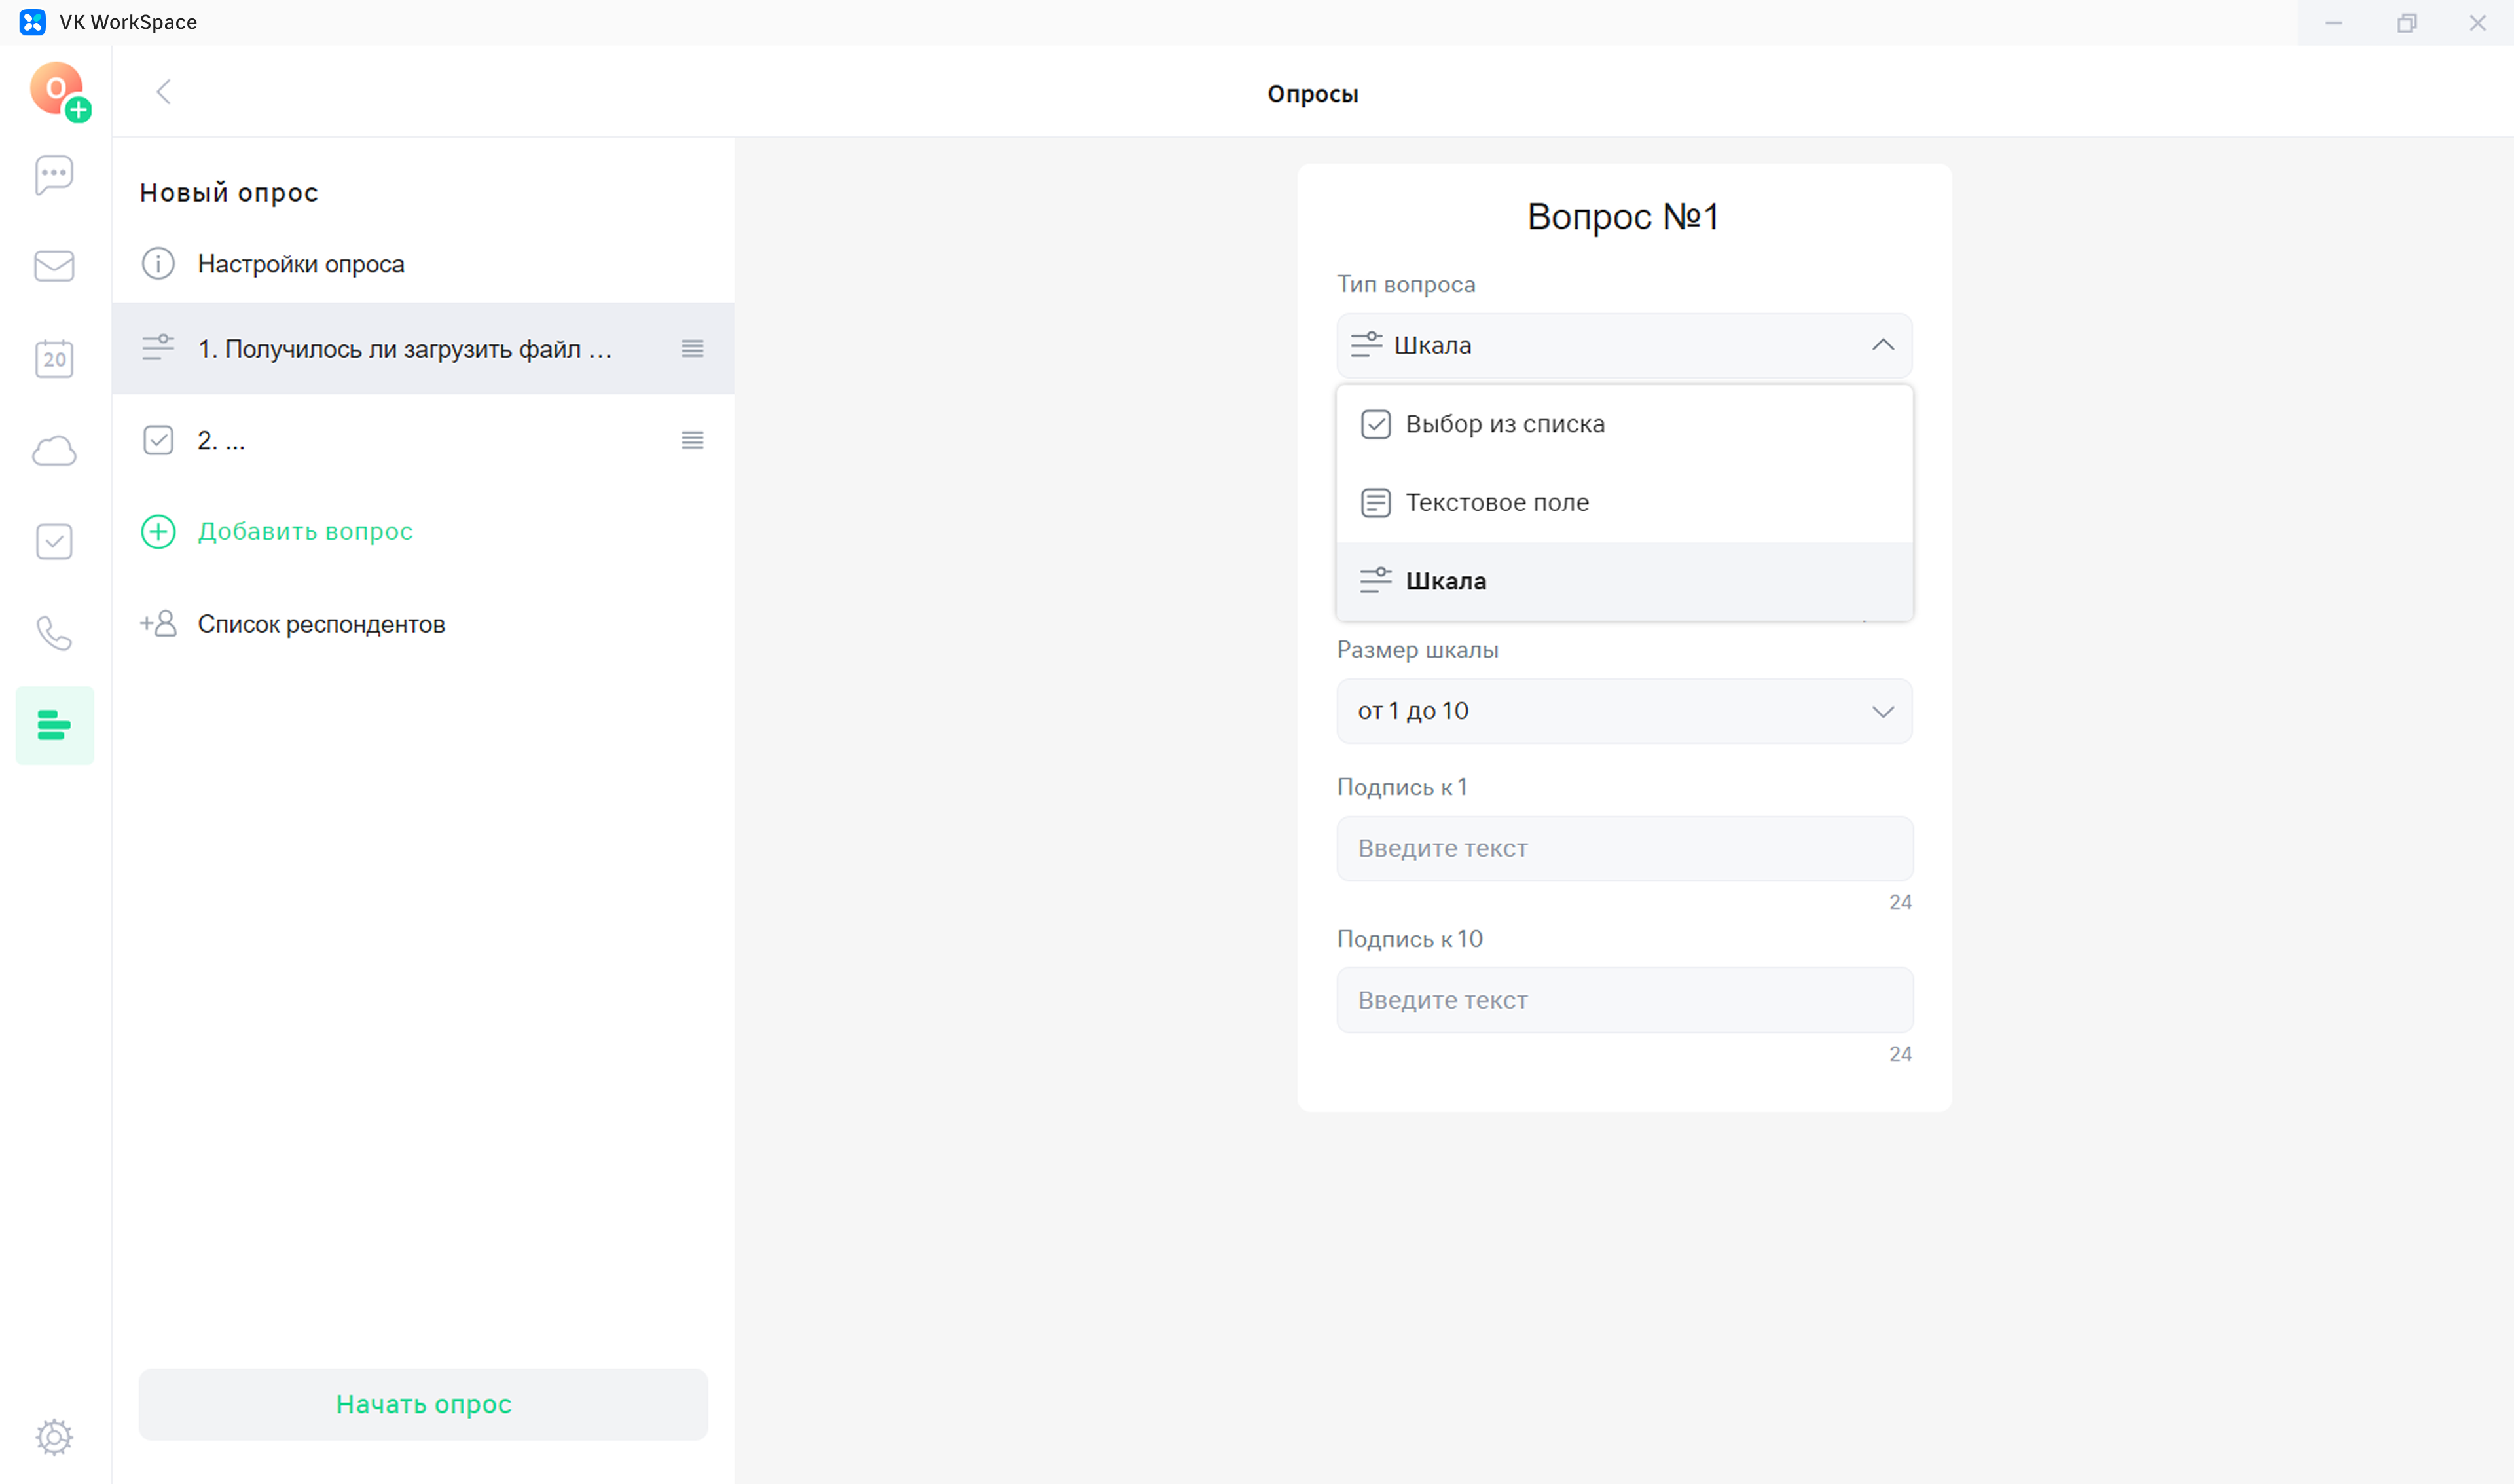The image size is (2514, 1484).
Task: Open the tasks checkmark sidebar icon
Action: click(54, 542)
